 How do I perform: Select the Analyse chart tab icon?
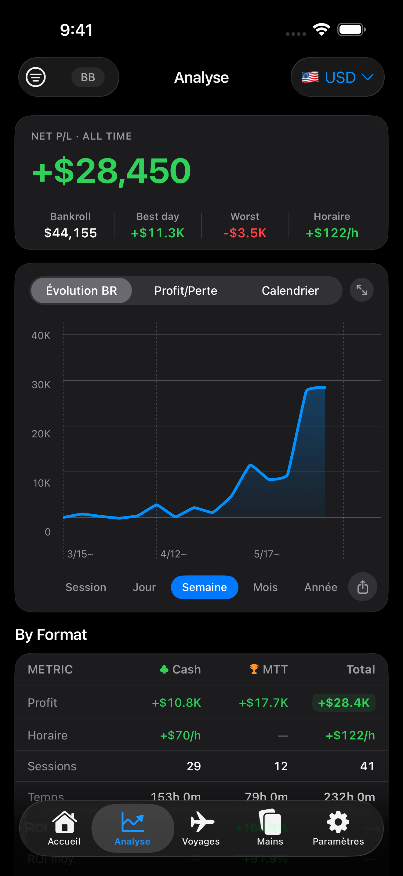(x=133, y=828)
